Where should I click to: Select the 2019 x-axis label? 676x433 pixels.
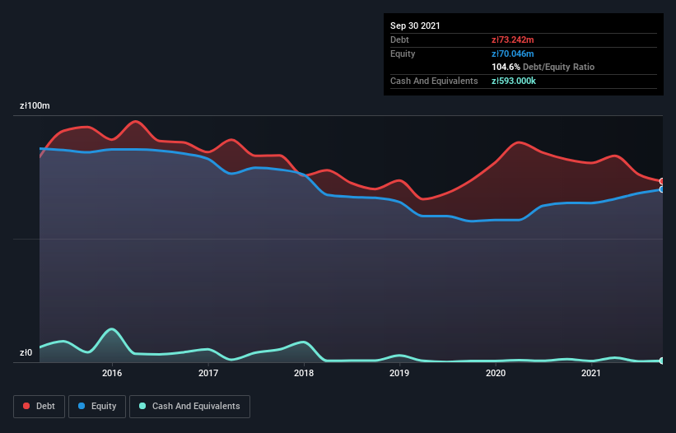(x=399, y=373)
